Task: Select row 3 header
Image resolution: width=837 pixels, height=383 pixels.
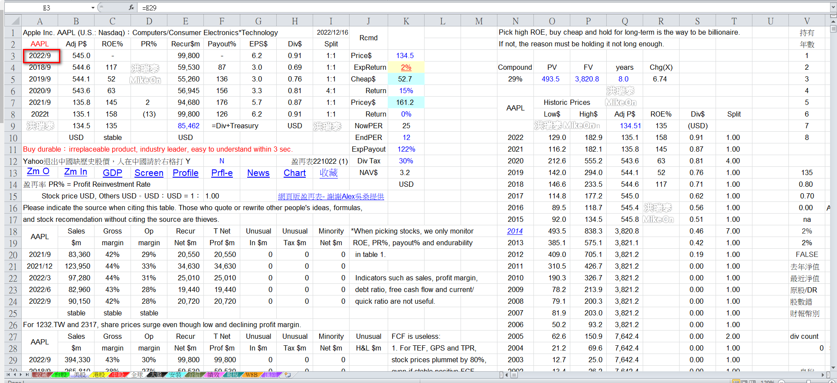Action: pyautogui.click(x=13, y=56)
